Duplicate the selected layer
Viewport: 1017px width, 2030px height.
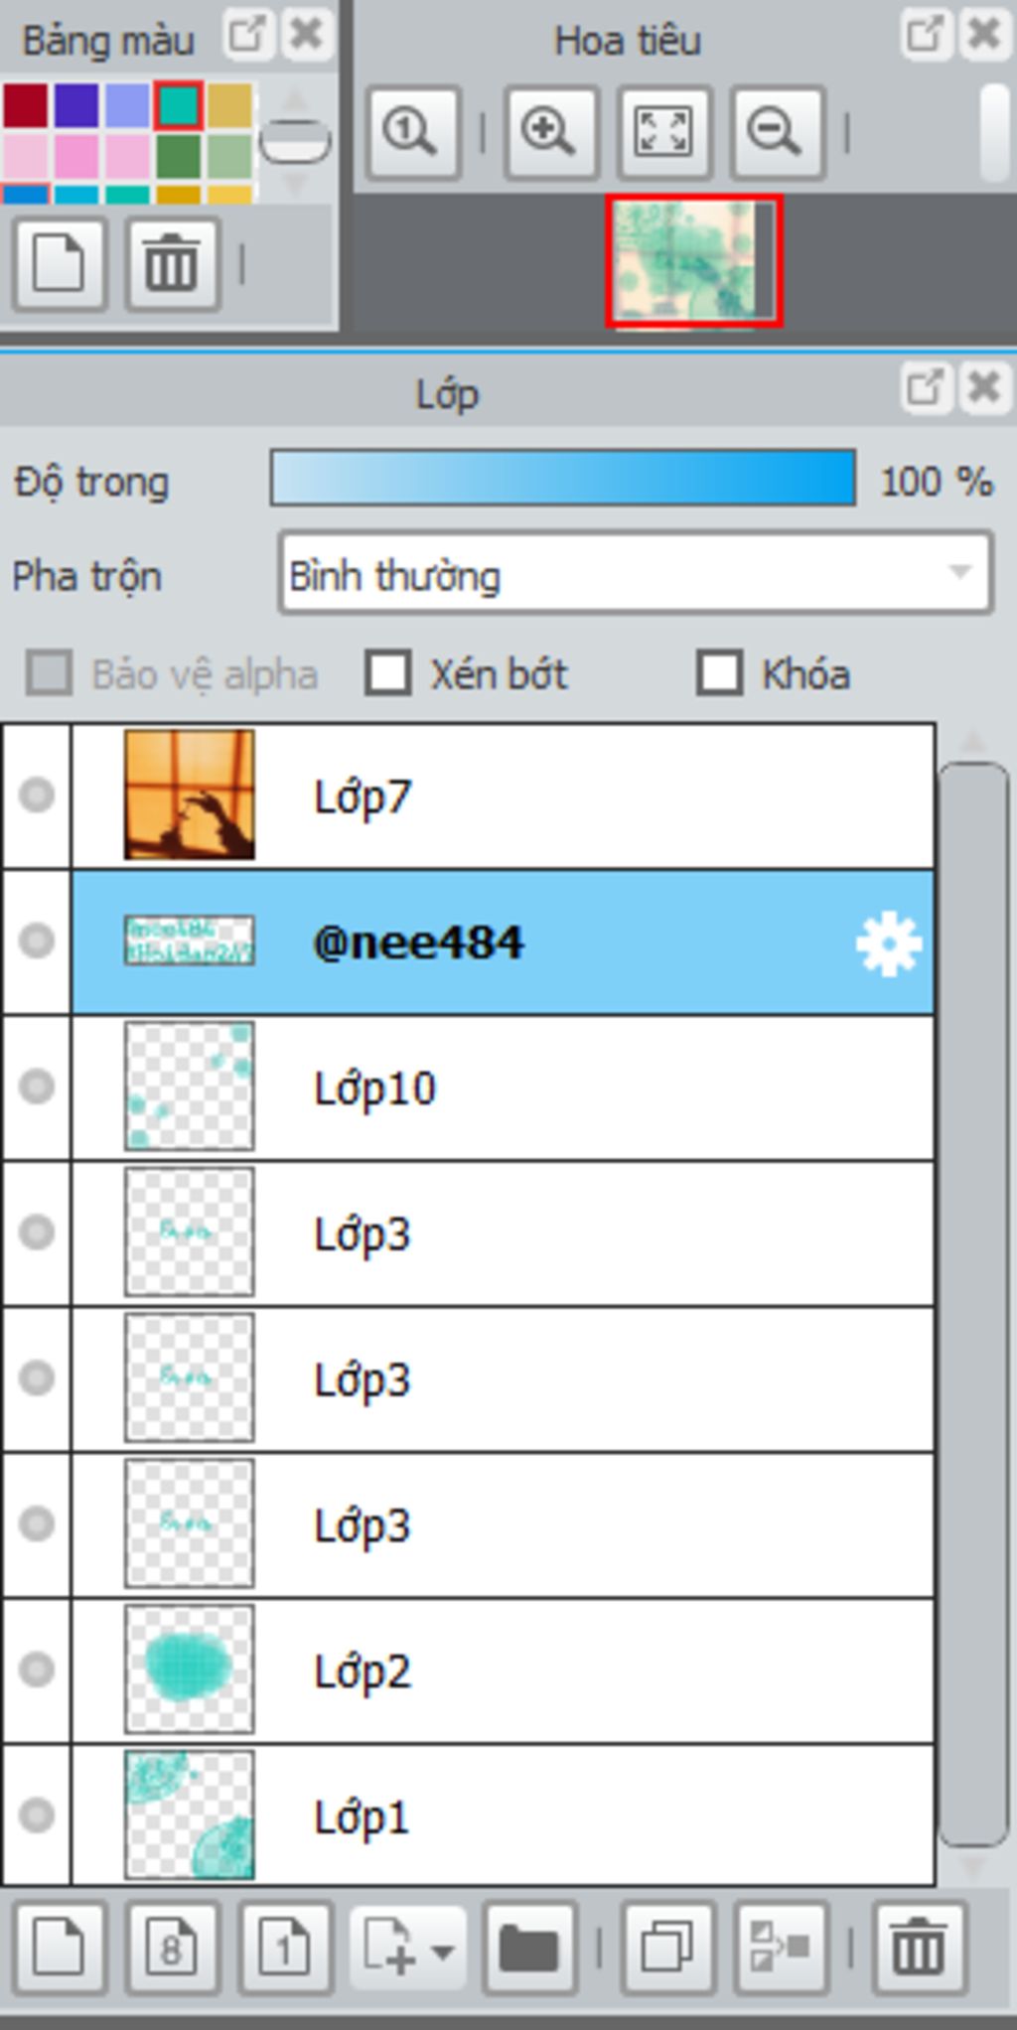click(666, 1949)
